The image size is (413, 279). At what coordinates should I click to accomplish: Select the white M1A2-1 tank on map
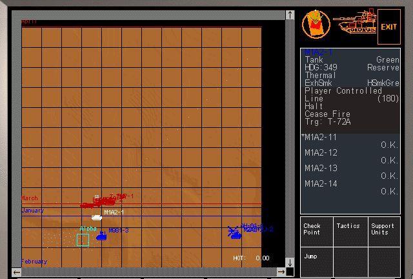97,217
